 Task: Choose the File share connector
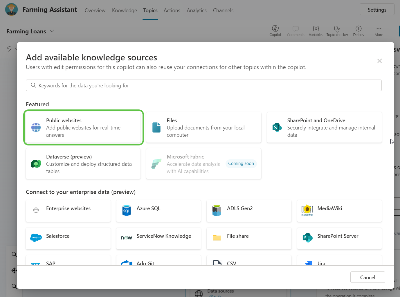point(249,238)
